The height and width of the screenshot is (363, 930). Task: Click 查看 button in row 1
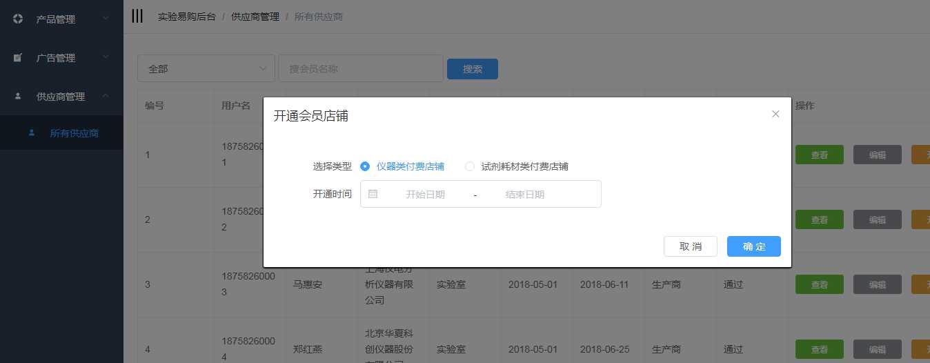(820, 155)
